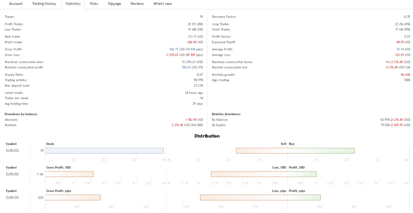Open the What's new tab
Image resolution: width=413 pixels, height=213 pixels.
(163, 4)
